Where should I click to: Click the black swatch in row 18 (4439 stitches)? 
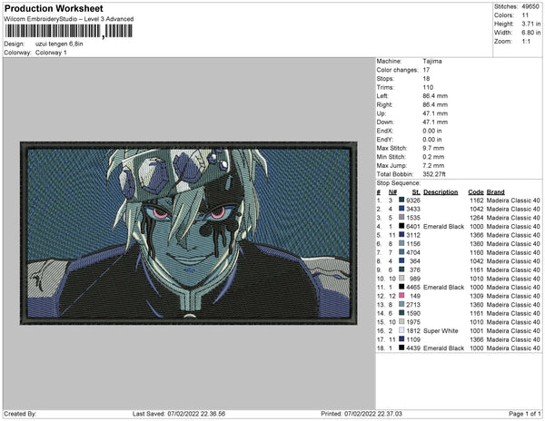tap(401, 348)
